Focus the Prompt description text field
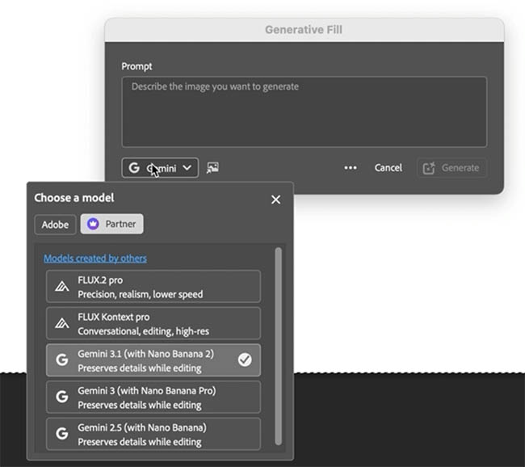This screenshot has height=467, width=525. 304,111
